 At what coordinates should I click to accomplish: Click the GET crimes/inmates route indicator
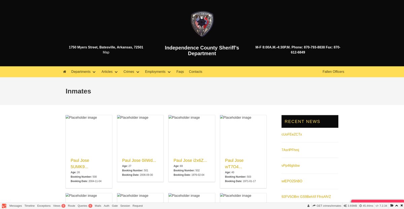[x=327, y=206]
